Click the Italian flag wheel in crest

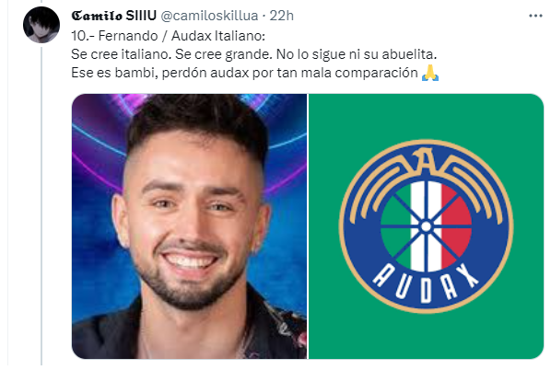(426, 226)
